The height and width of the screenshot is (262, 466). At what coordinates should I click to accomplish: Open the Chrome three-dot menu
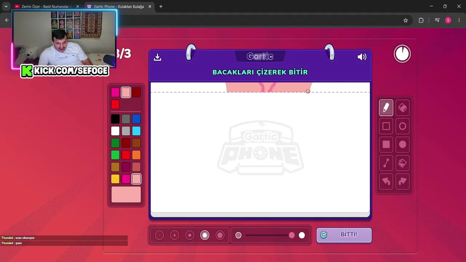pos(459,20)
